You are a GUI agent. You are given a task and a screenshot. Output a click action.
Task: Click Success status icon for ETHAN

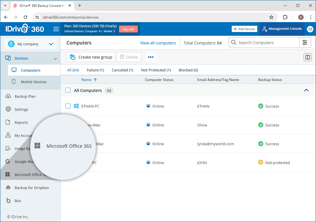tap(261, 106)
